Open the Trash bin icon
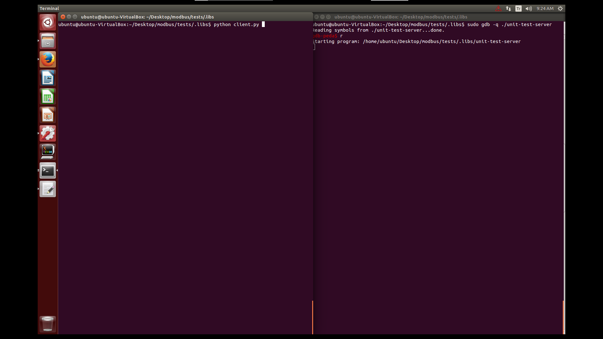603x339 pixels. point(48,324)
